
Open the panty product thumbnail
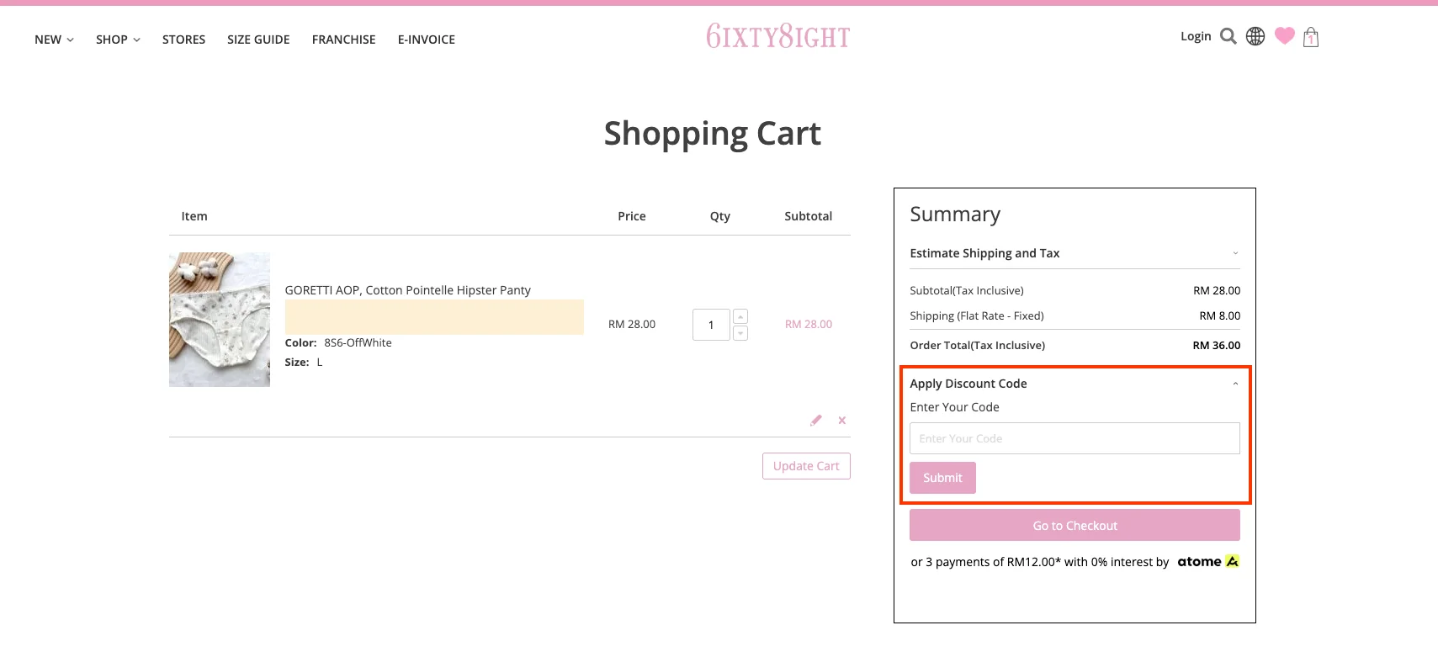pyautogui.click(x=220, y=320)
